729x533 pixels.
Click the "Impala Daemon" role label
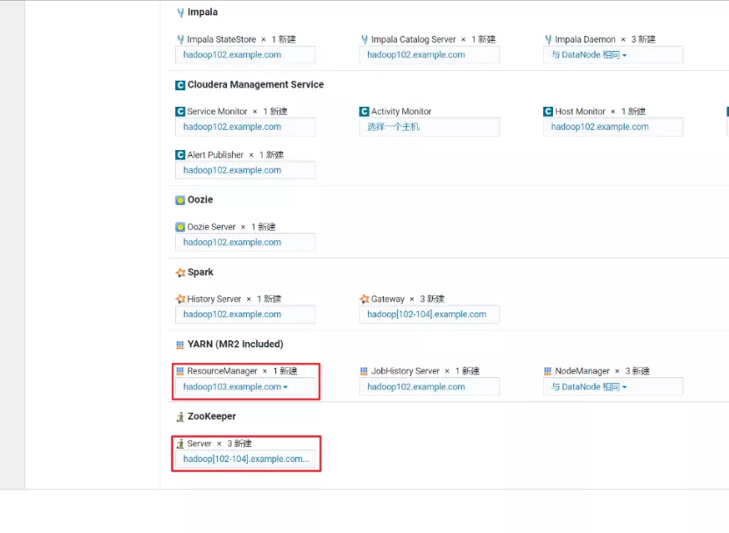coord(585,39)
